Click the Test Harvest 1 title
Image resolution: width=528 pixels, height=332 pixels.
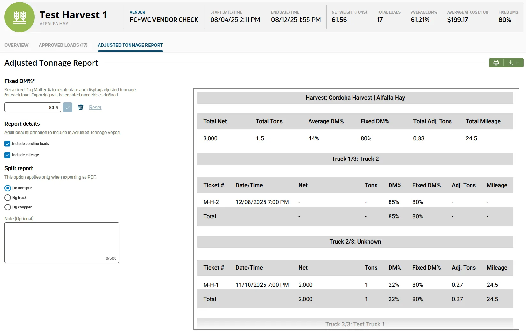[73, 15]
